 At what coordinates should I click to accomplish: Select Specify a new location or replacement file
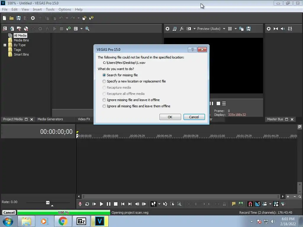click(x=134, y=81)
